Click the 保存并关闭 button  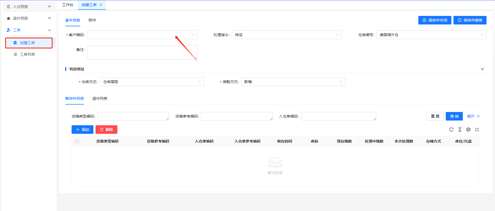point(435,20)
